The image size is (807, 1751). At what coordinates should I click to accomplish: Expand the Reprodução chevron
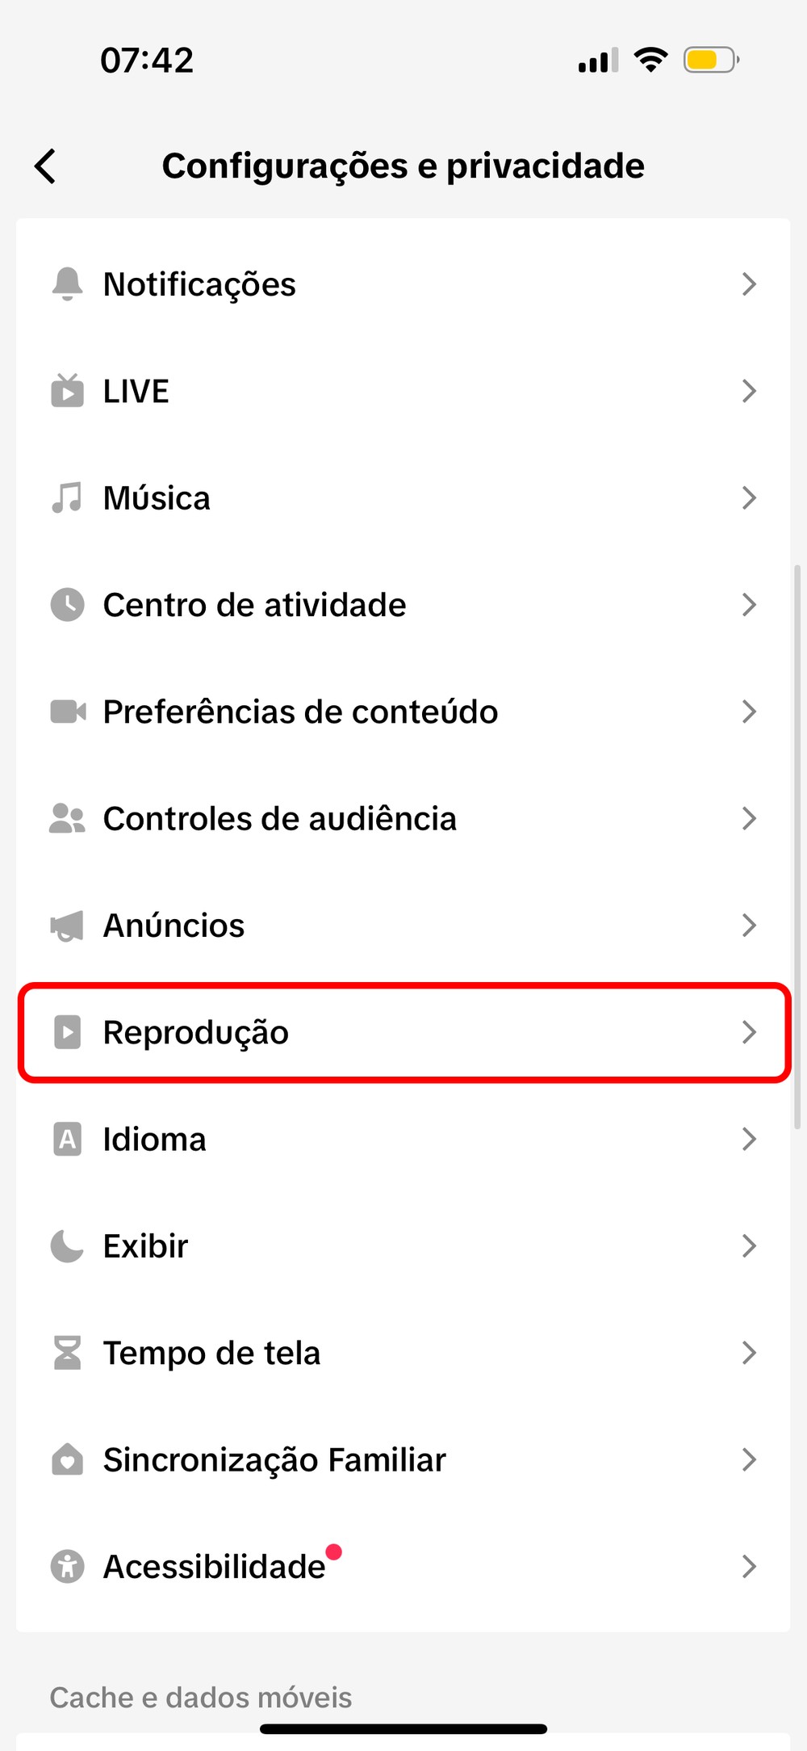pos(749,1032)
